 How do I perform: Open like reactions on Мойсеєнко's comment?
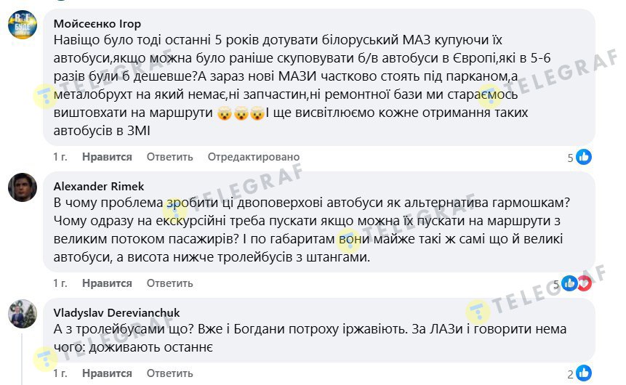579,157
